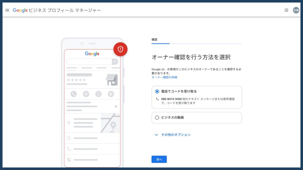Image resolution: width=303 pixels, height=170 pixels.
Task: Click the search field in phone illustration
Action: (89, 62)
